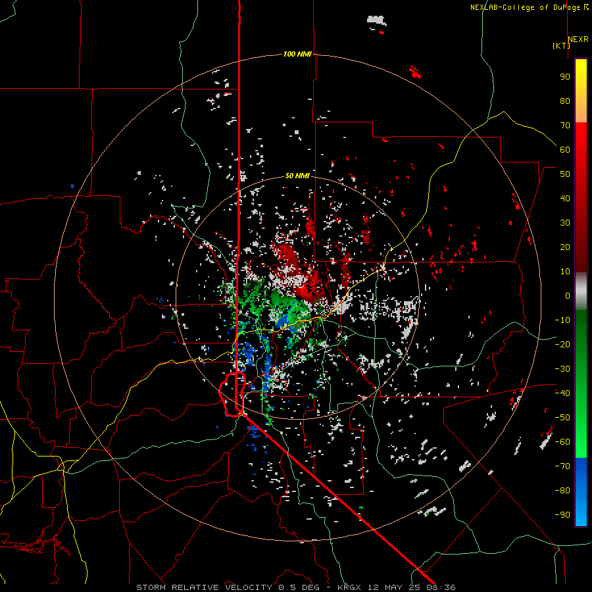Screen dimensions: 592x592
Task: Click the -80 value on the velocity scale
Action: [562, 491]
